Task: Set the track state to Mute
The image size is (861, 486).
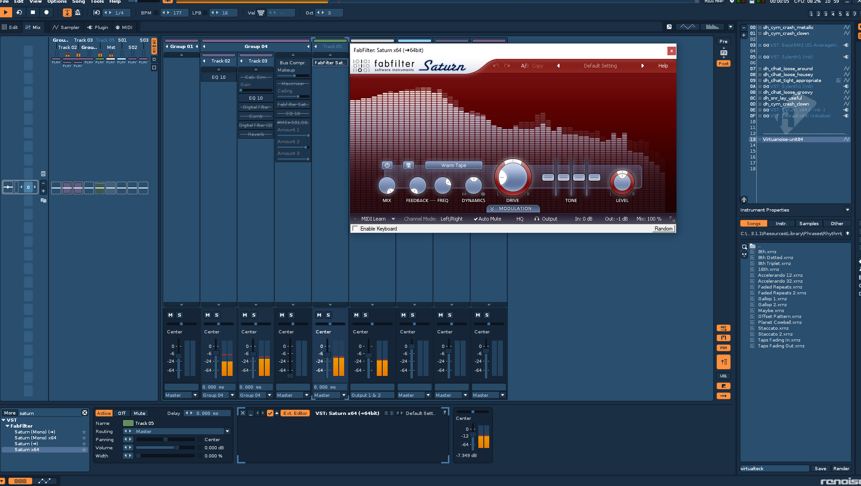Action: (140, 413)
